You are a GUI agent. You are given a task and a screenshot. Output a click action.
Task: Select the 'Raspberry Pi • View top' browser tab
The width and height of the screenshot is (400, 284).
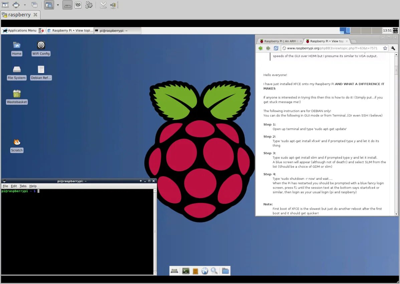click(x=327, y=41)
